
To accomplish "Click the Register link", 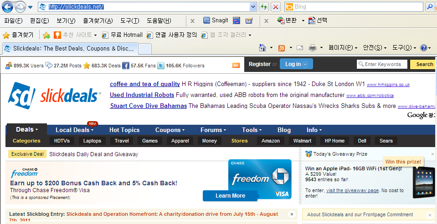I will pos(259,64).
